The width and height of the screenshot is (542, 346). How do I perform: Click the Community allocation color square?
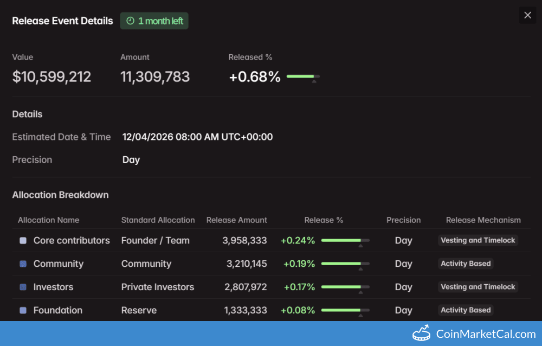(23, 264)
